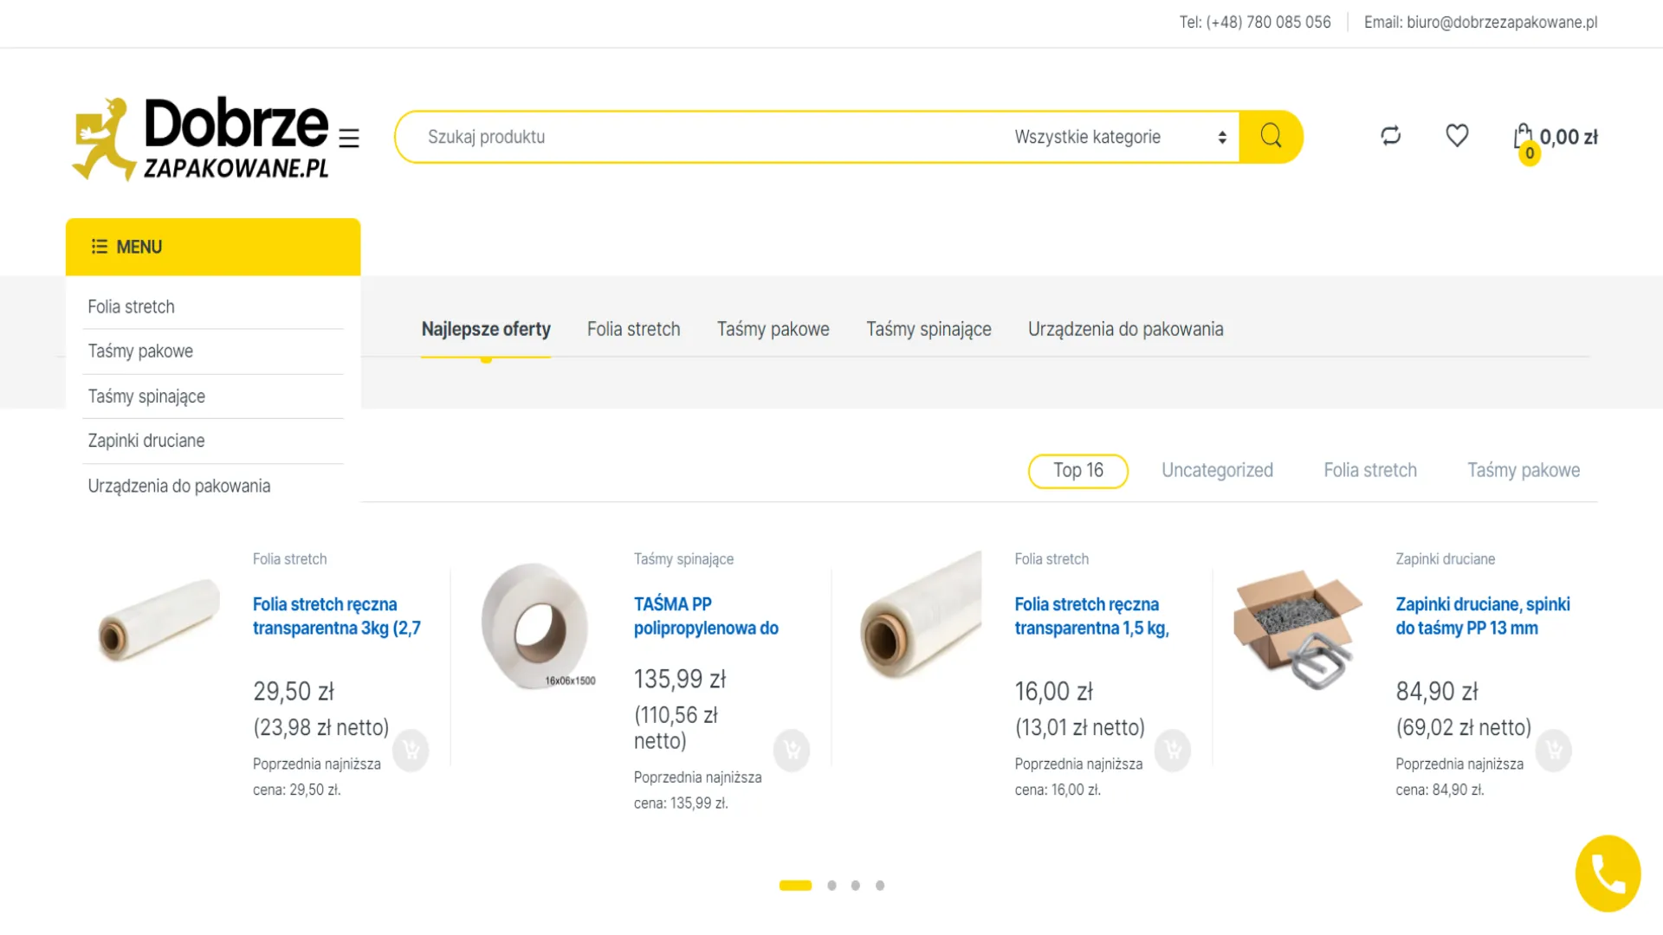Viewport: 1663px width, 935px height.
Task: Jump to the last carousel dot
Action: coord(880,886)
